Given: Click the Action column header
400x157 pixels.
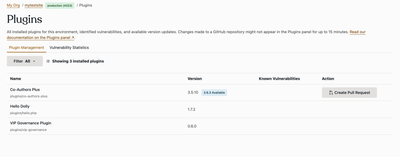Looking at the screenshot, I should (328, 79).
